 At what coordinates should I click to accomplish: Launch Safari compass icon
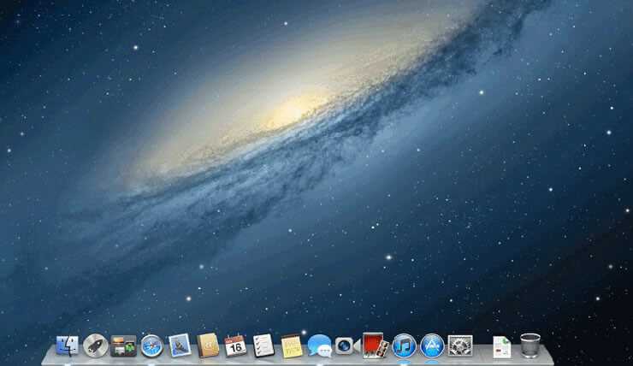[151, 346]
